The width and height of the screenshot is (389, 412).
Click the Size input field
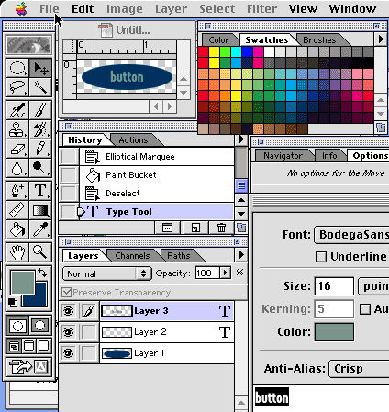(334, 286)
